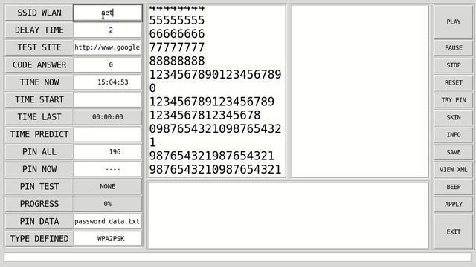476x267 pixels.
Task: Click the empty TIME START field
Action: (107, 99)
